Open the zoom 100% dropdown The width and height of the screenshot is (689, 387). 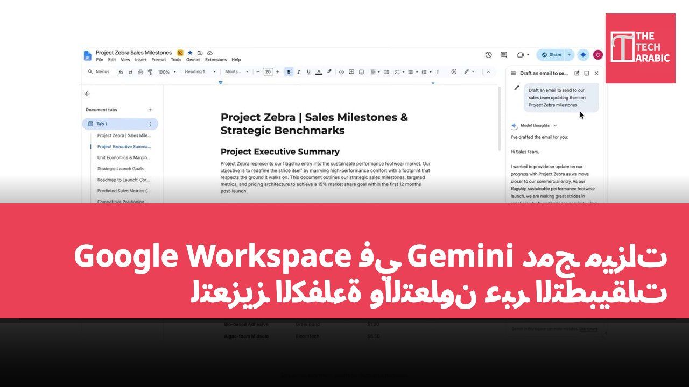166,71
